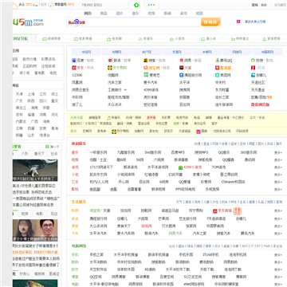
Task: Open 当当网 in the 购物 row
Action: (x=125, y=211)
